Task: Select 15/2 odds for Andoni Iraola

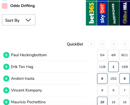Action: click(113, 78)
